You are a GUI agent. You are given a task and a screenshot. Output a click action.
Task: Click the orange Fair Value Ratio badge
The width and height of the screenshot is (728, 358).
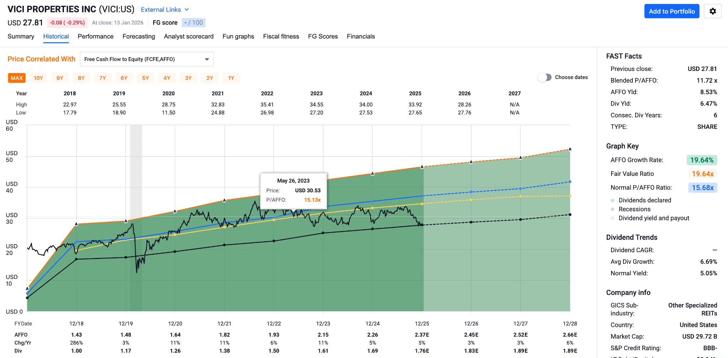point(702,174)
